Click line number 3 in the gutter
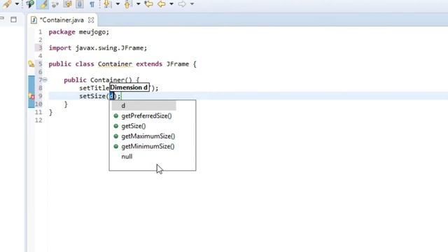 point(41,48)
